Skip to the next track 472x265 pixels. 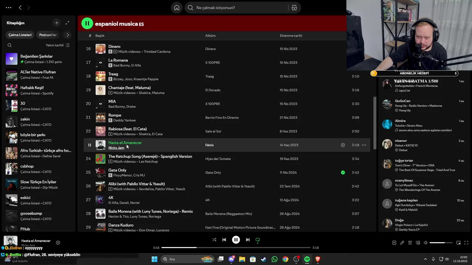(x=248, y=240)
